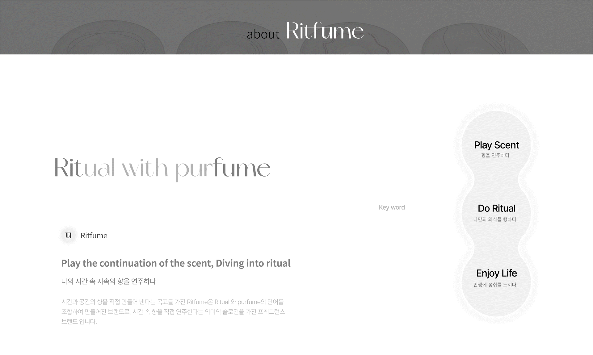Click the Ritfume logo in header banner
This screenshot has width=593, height=355.
click(x=325, y=31)
